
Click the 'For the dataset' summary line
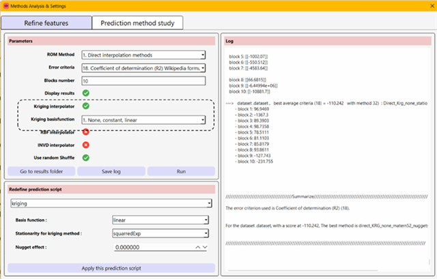[x=326, y=226]
